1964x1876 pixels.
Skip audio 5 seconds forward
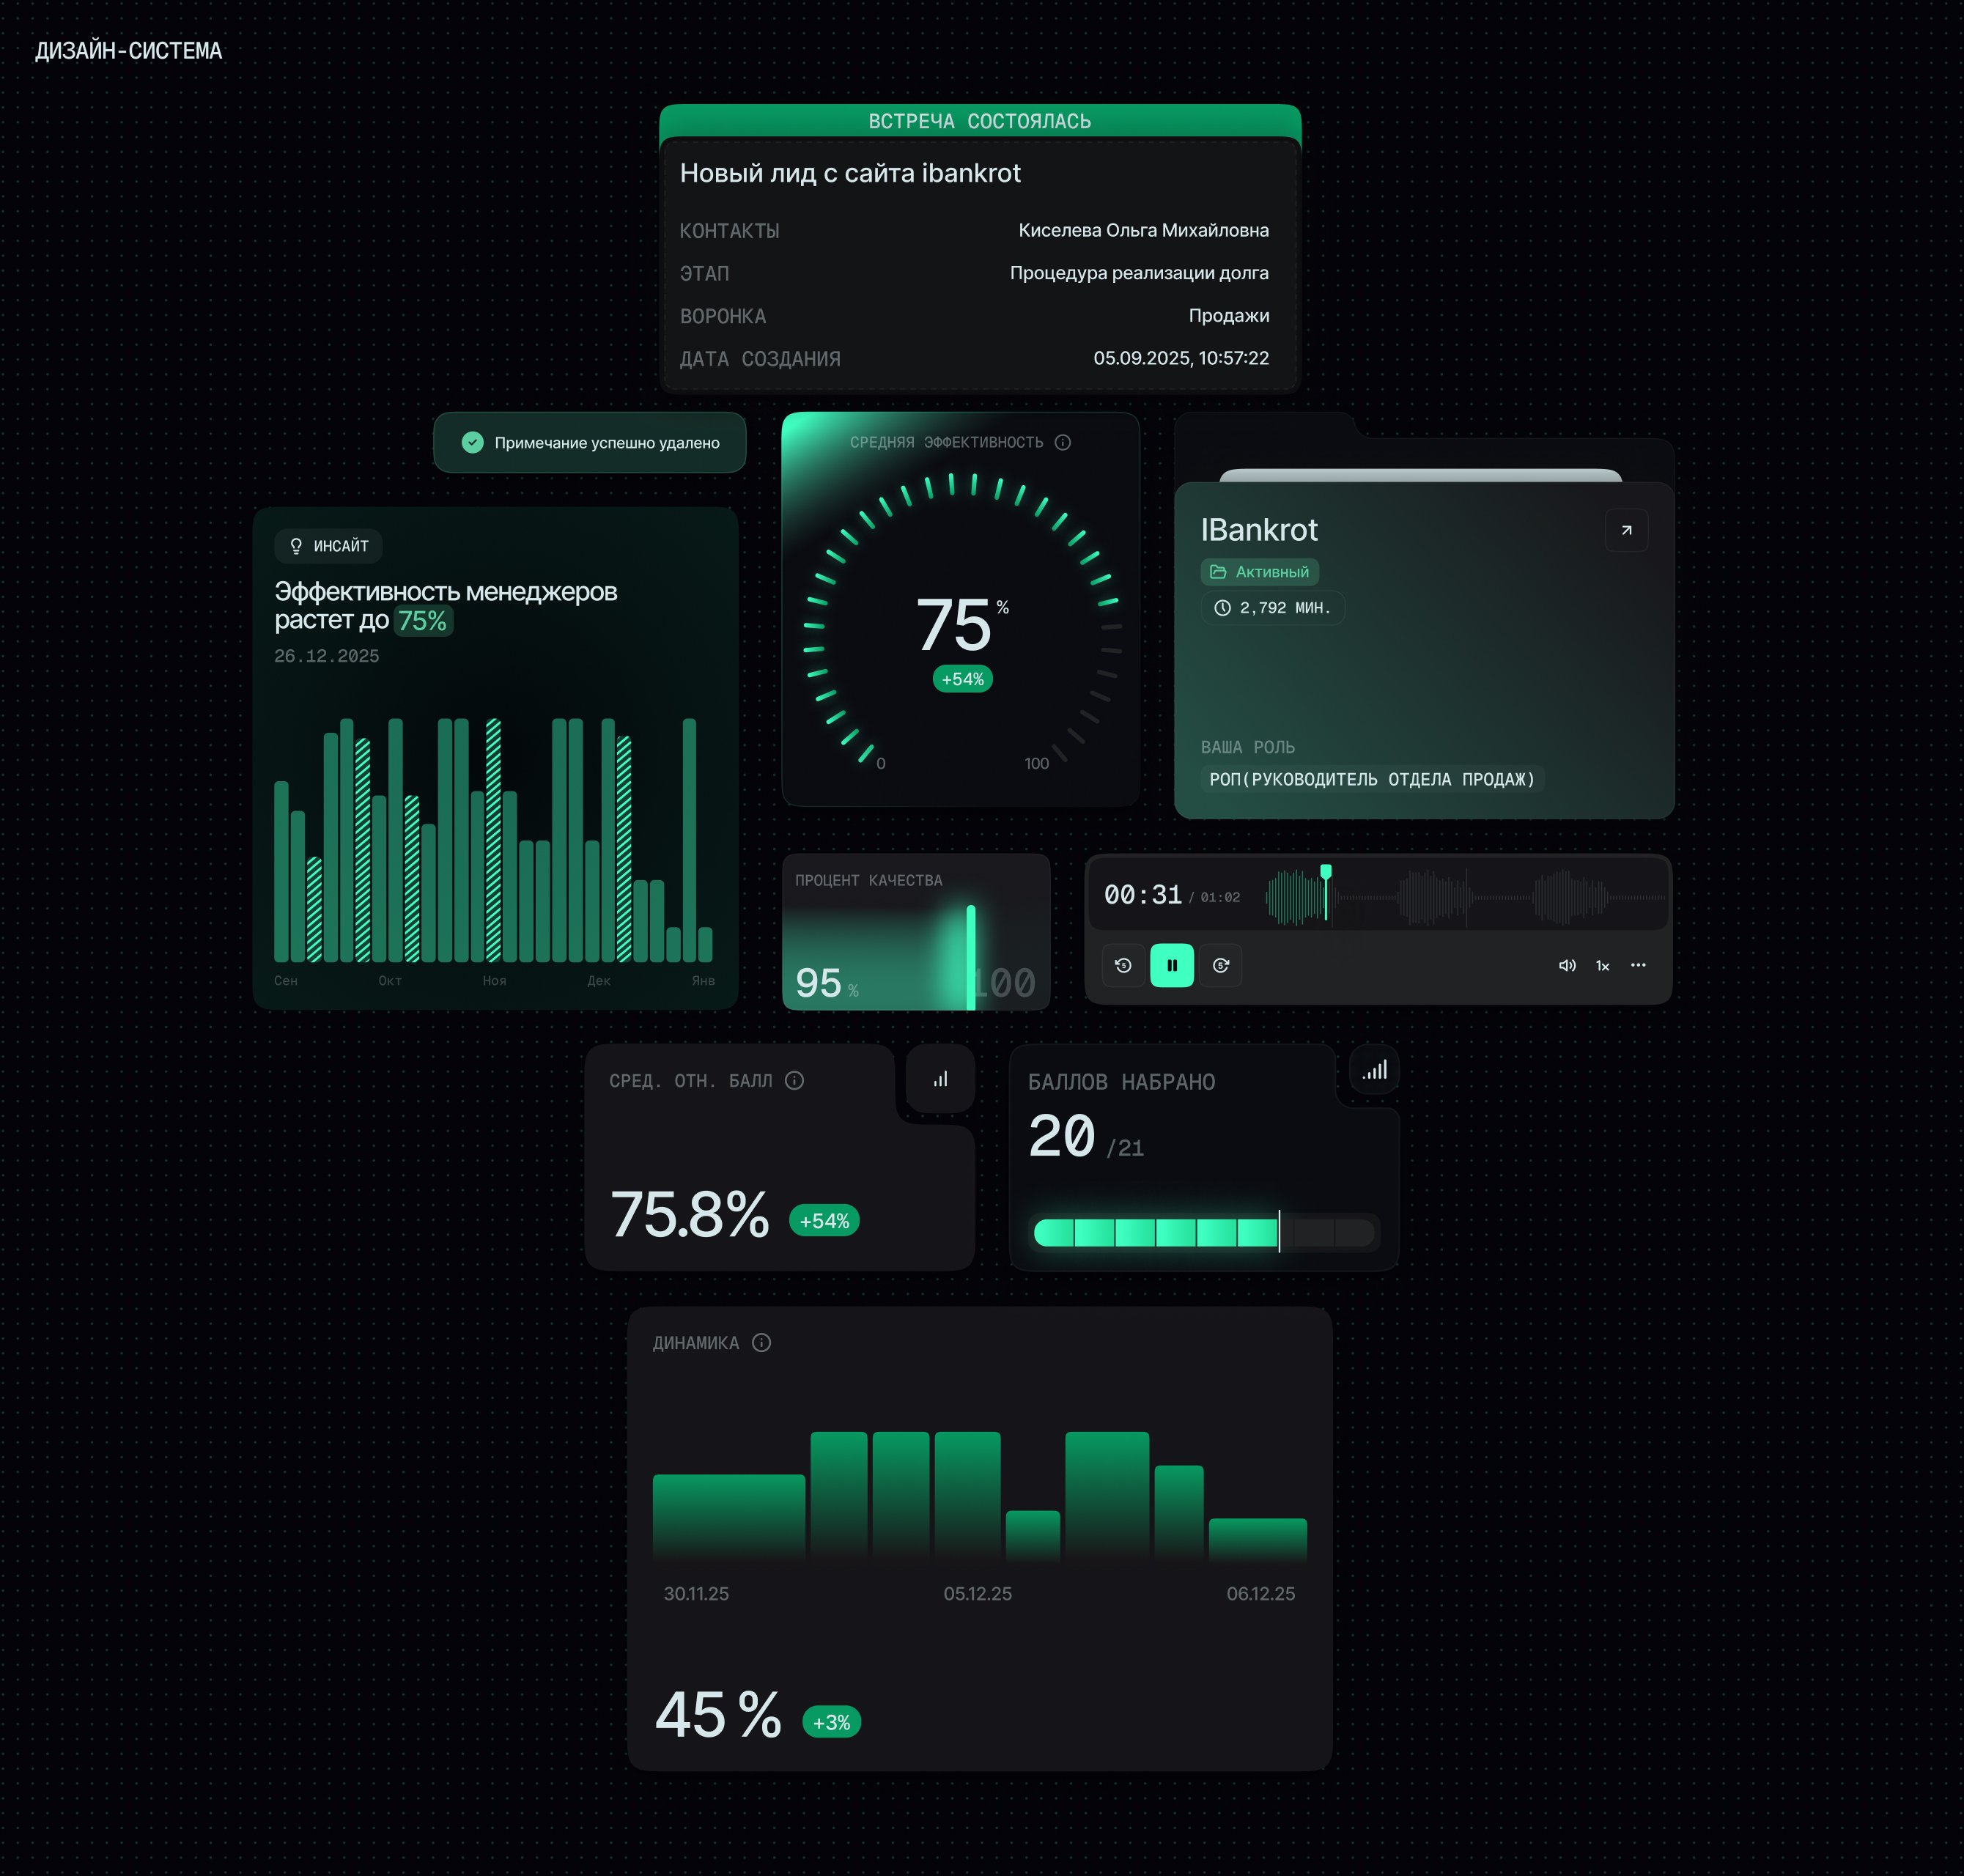click(x=1220, y=965)
